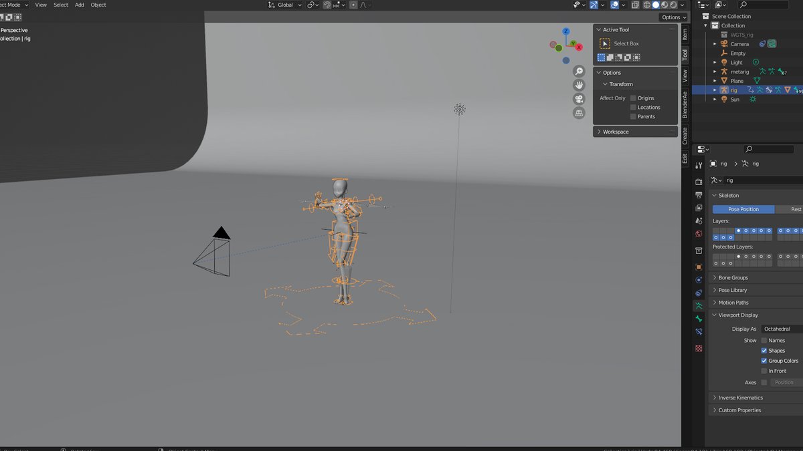Switch to solid shading mode

tap(656, 5)
